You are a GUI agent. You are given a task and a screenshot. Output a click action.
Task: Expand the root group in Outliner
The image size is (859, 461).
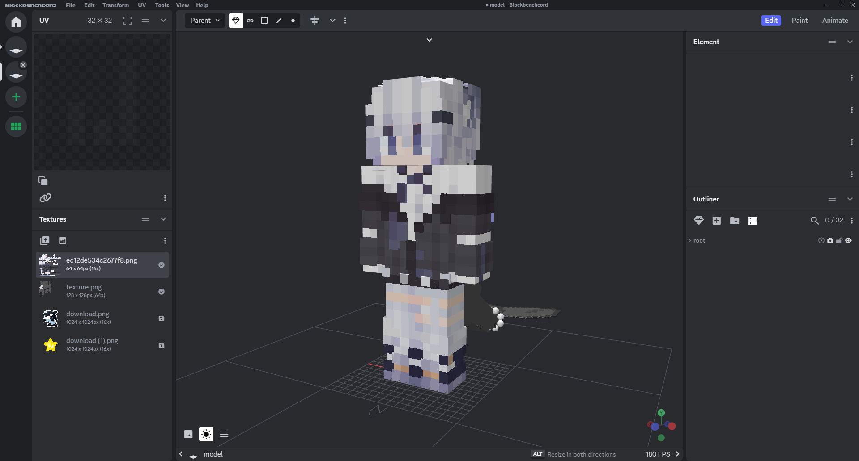point(690,240)
